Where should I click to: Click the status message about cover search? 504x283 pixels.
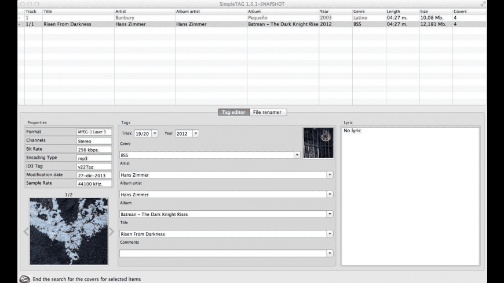87,279
